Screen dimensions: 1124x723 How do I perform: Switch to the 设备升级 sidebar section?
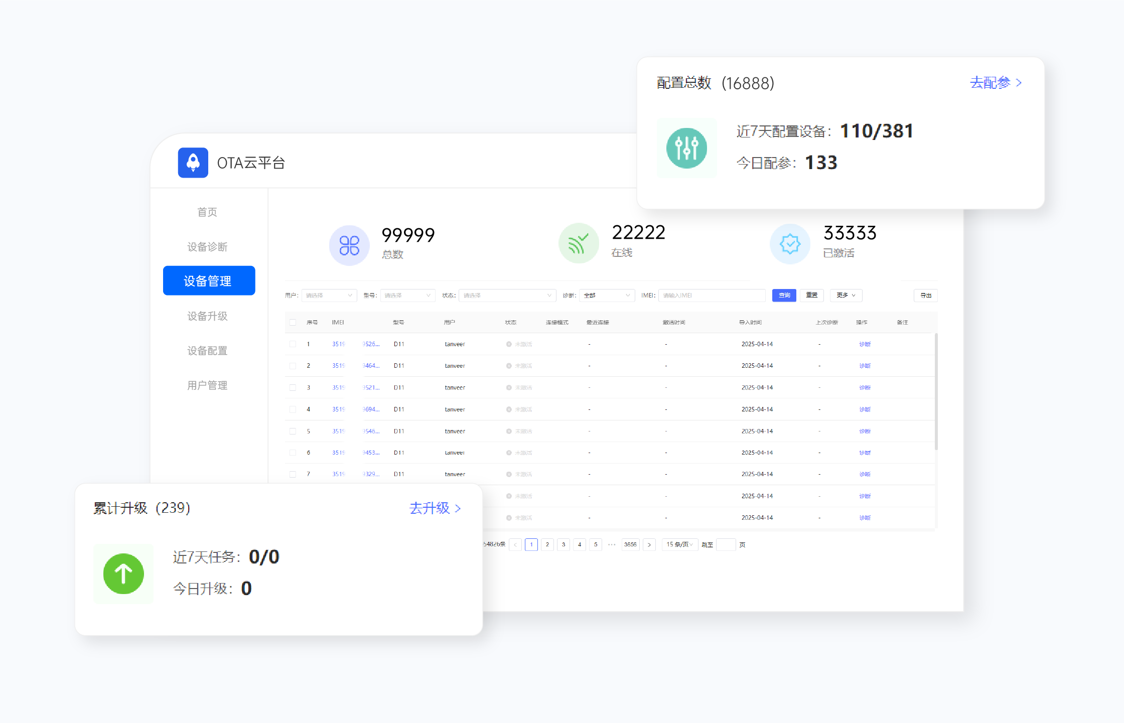click(207, 316)
